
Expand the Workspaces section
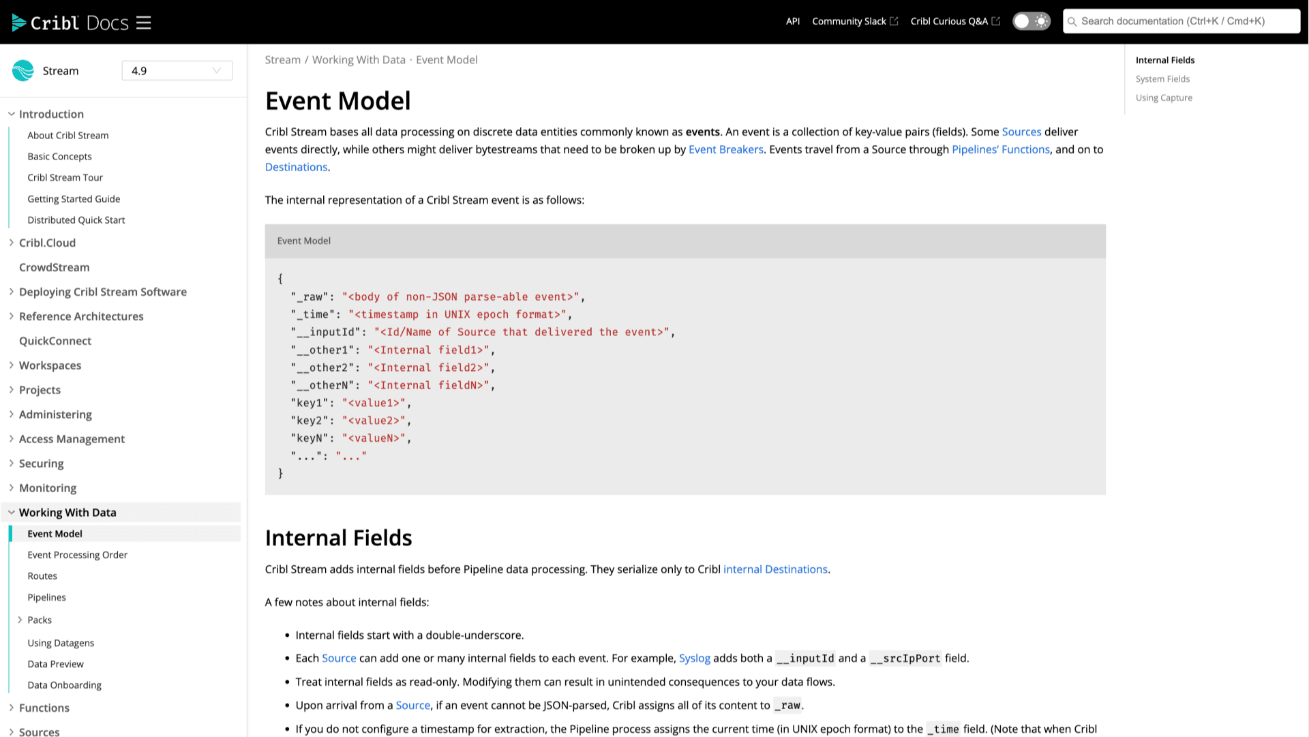click(x=12, y=365)
